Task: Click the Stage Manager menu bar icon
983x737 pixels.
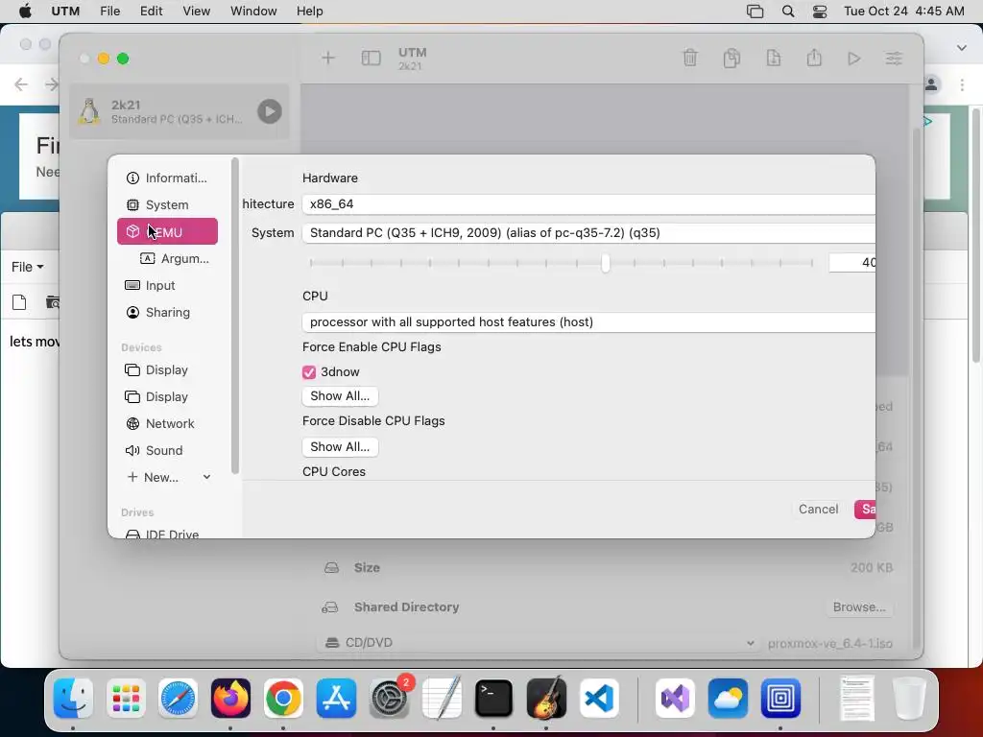Action: [755, 12]
